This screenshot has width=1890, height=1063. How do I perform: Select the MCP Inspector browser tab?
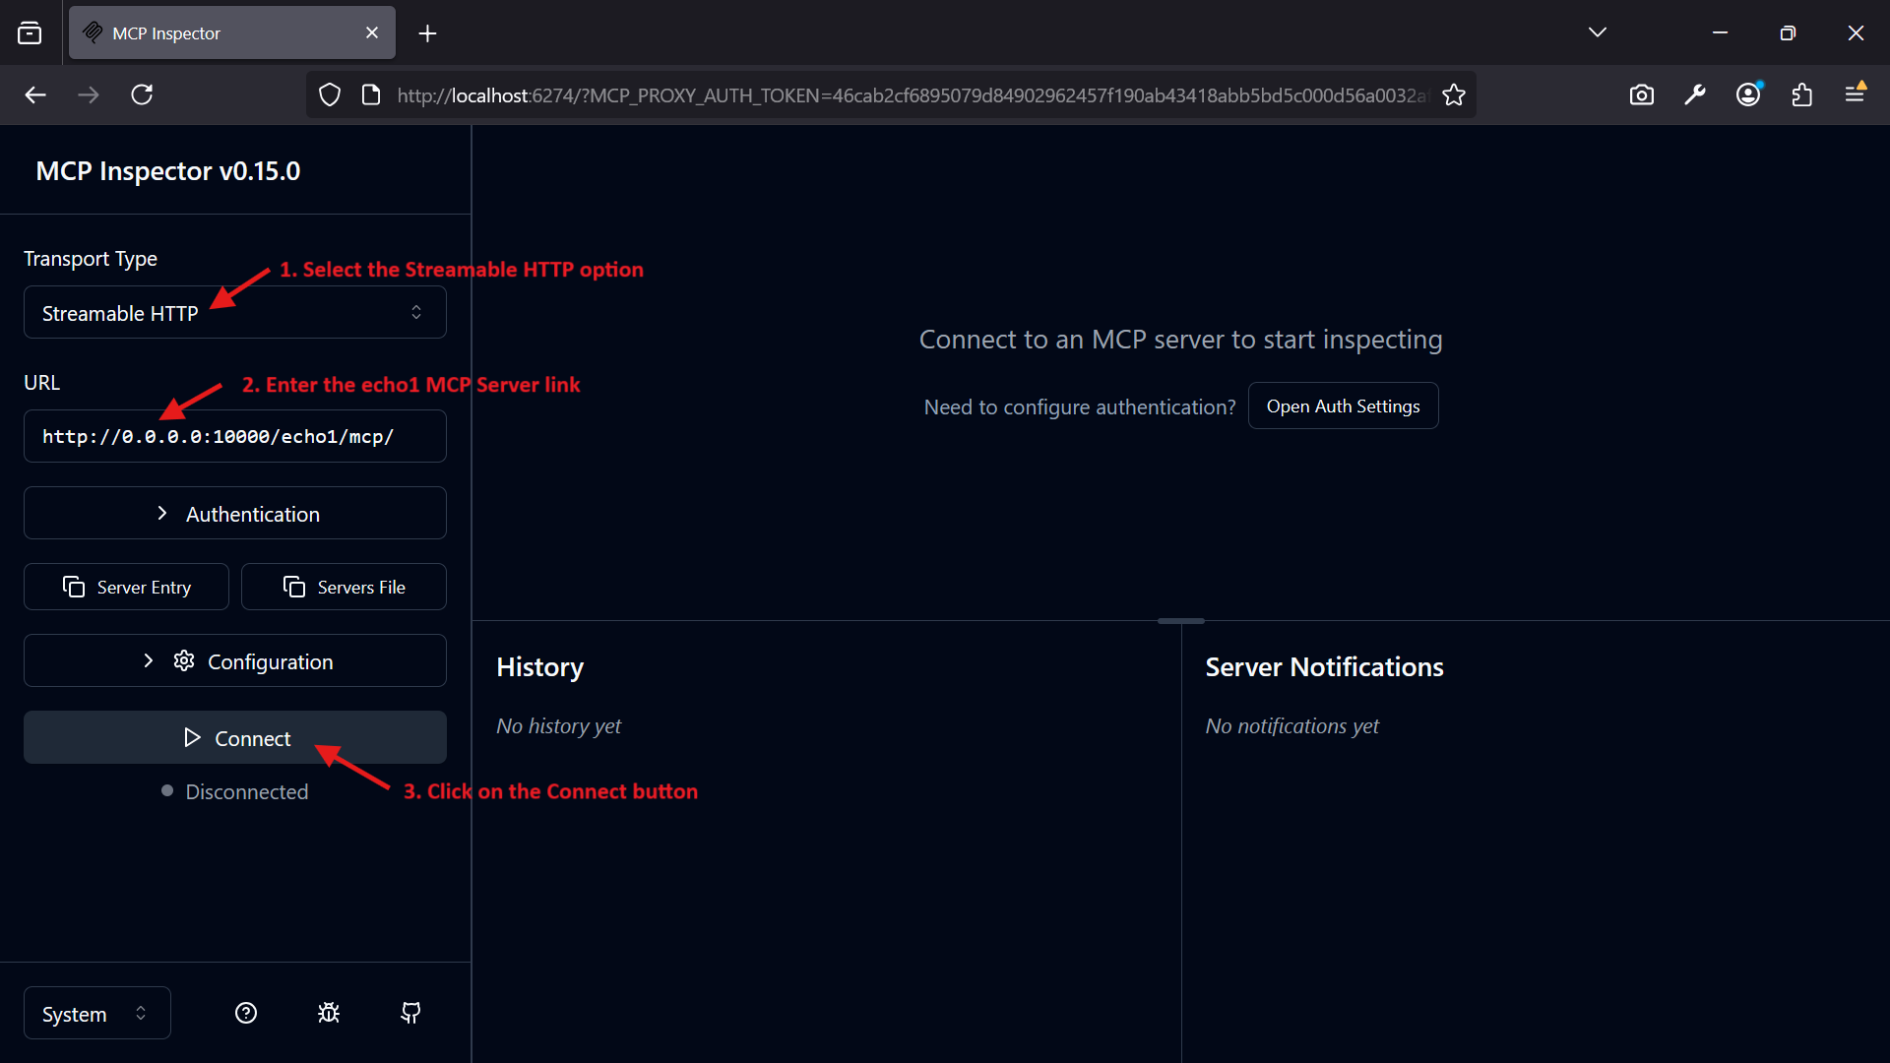[x=232, y=32]
